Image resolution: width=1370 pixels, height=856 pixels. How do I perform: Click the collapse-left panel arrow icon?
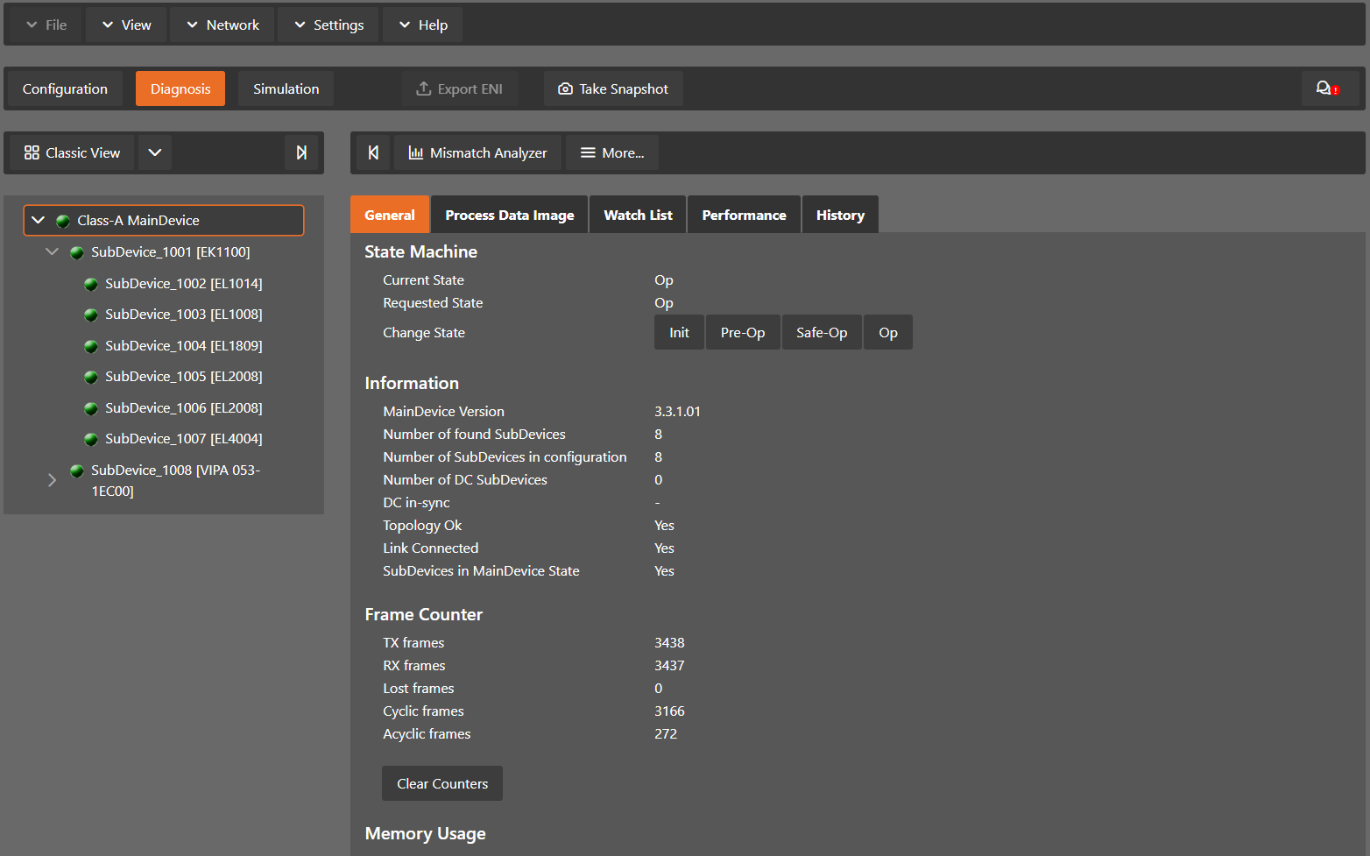pyautogui.click(x=373, y=152)
